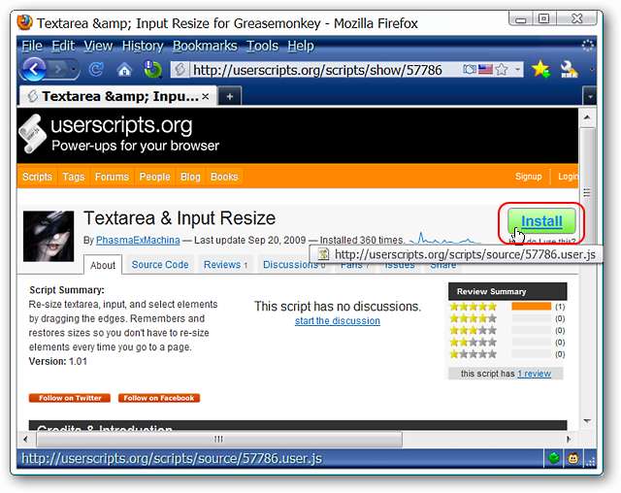Click the green Install button
Image resolution: width=621 pixels, height=493 pixels.
541,221
